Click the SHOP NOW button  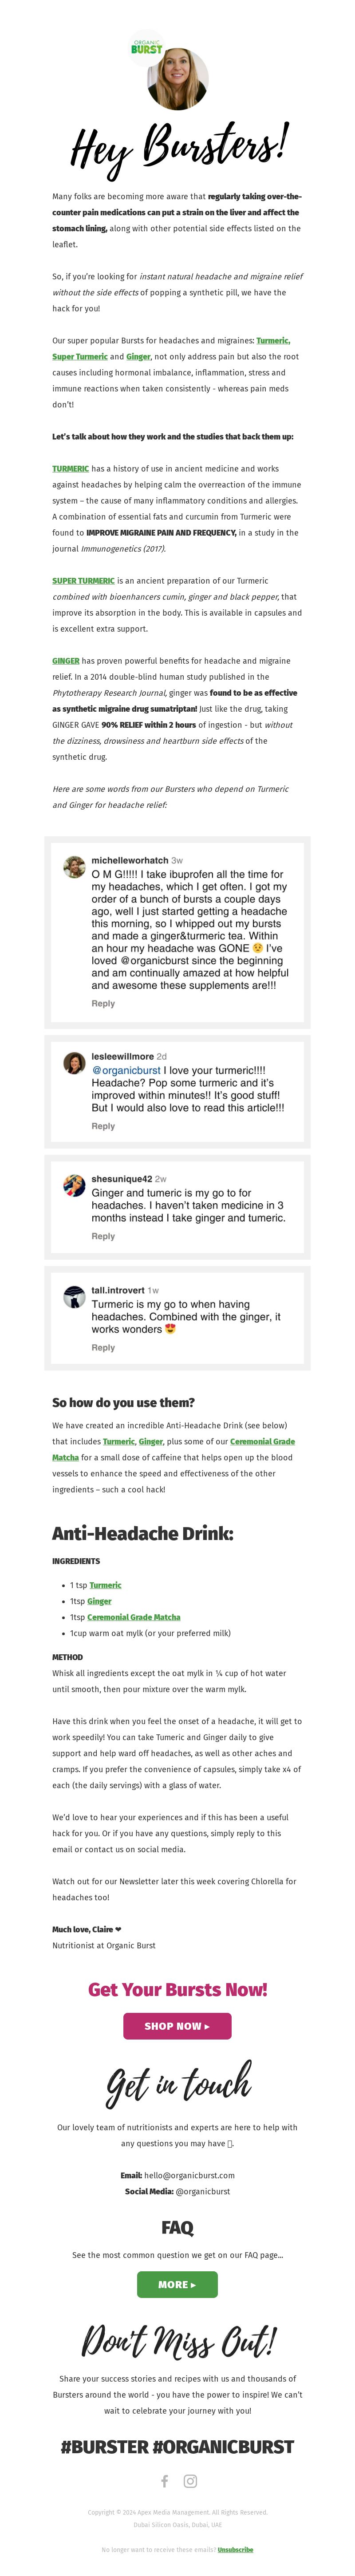point(177,2026)
